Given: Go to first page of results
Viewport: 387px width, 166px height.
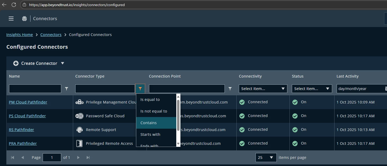Looking at the screenshot, I should tap(12, 158).
